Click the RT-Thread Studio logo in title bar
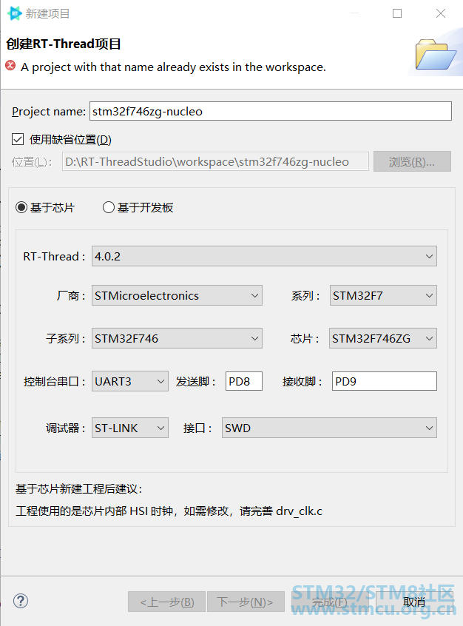463x626 pixels. [x=15, y=13]
